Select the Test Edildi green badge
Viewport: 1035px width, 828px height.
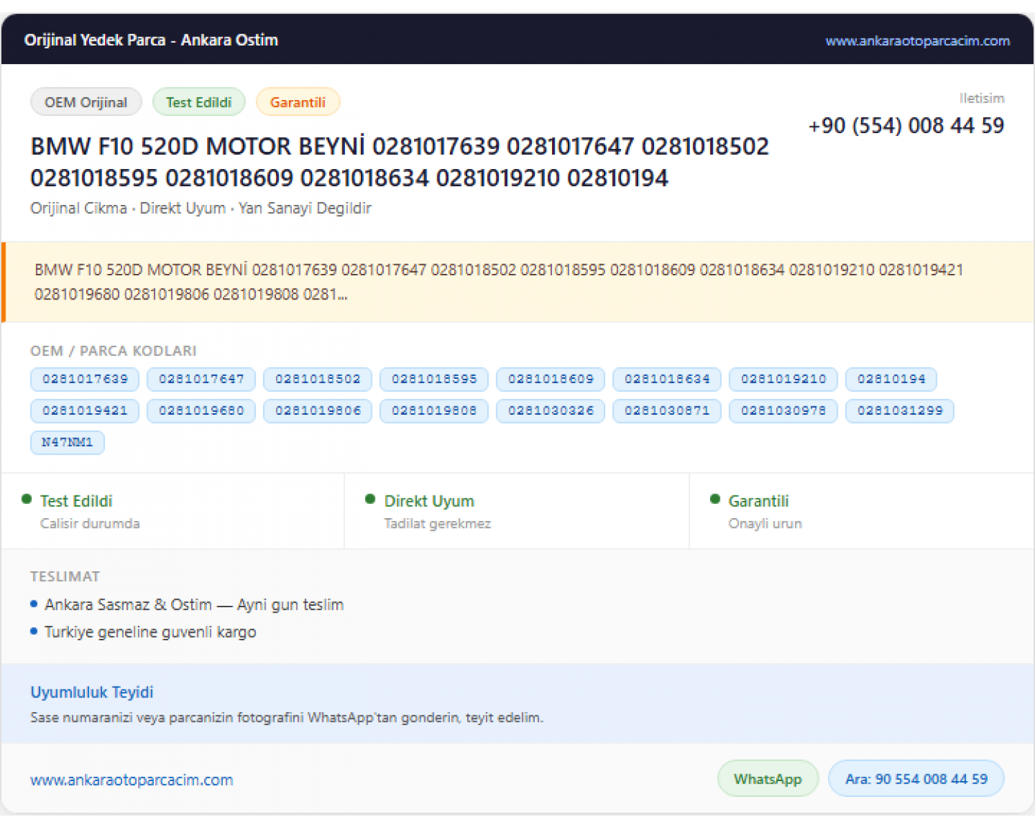pos(199,102)
